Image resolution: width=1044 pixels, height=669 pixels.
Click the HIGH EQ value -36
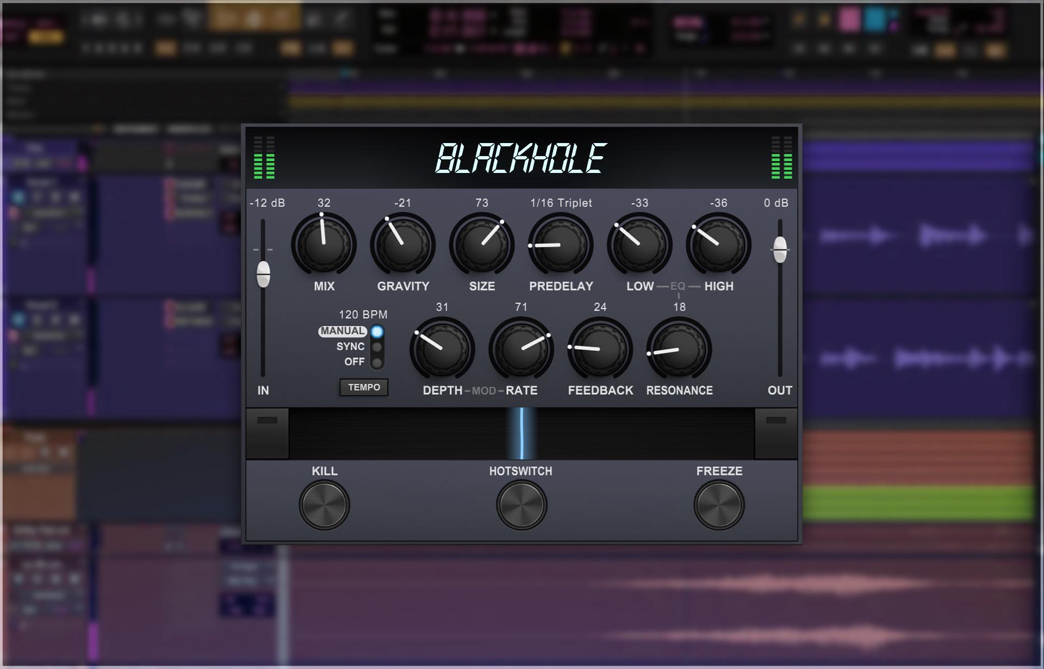(x=718, y=203)
